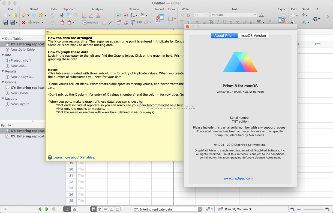Collapse the Results section

coord(3,71)
